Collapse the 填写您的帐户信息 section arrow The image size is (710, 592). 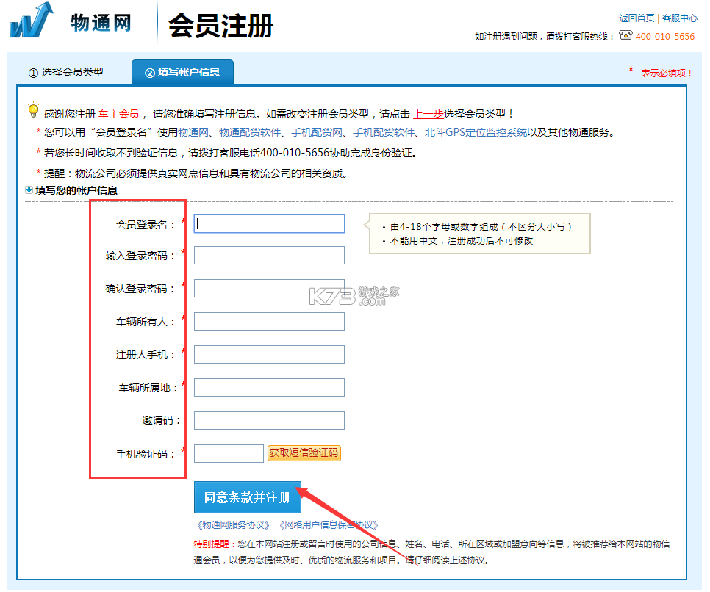(x=29, y=190)
